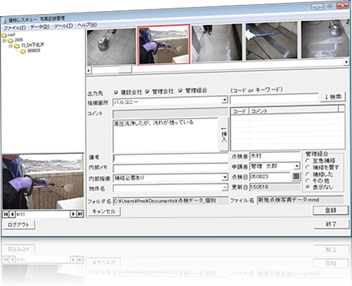
Task: Click the 点検日 date field
Action: coord(270,177)
